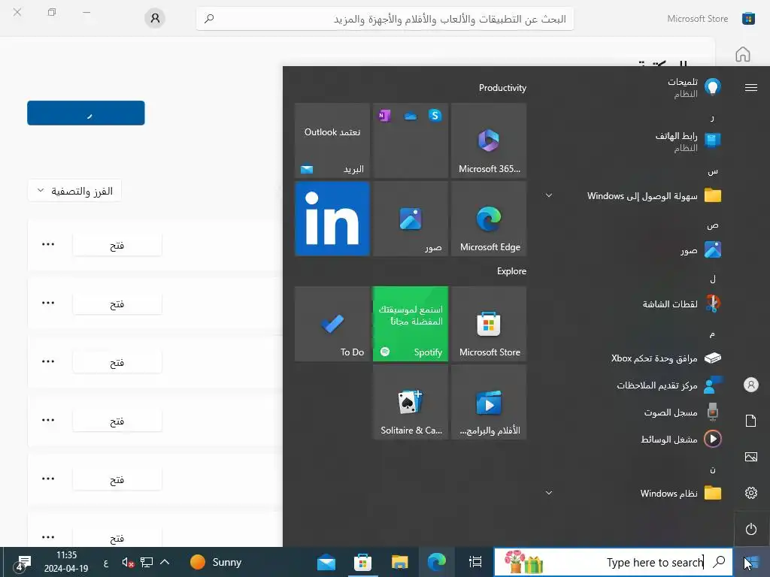This screenshot has width=770, height=577.
Task: Open the notification center icon
Action: tap(22, 562)
